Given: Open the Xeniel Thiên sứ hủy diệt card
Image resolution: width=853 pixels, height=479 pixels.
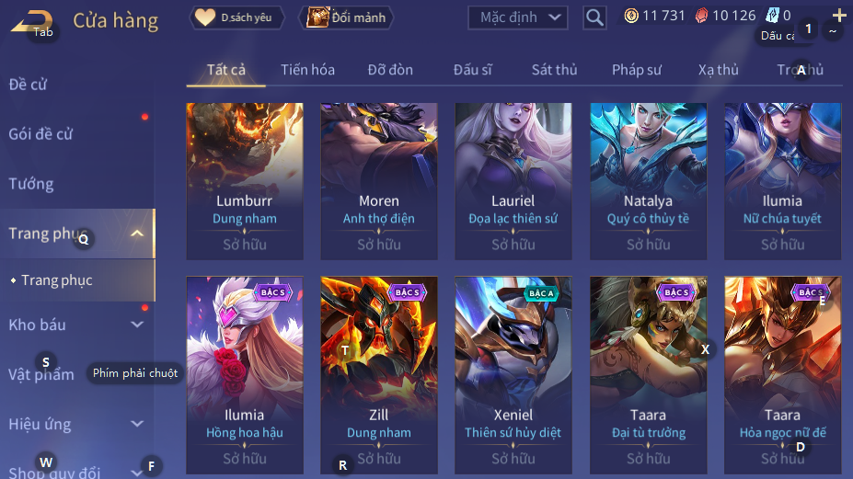Looking at the screenshot, I should pos(513,375).
